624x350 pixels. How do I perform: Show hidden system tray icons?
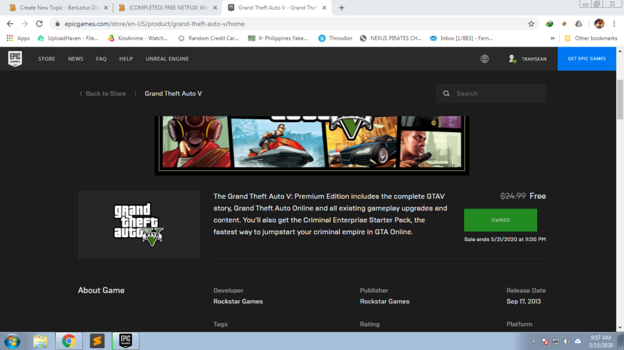coord(534,341)
